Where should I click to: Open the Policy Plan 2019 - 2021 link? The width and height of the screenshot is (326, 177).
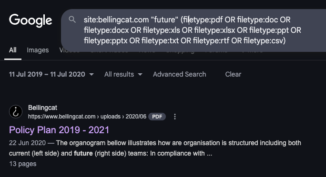(59, 130)
